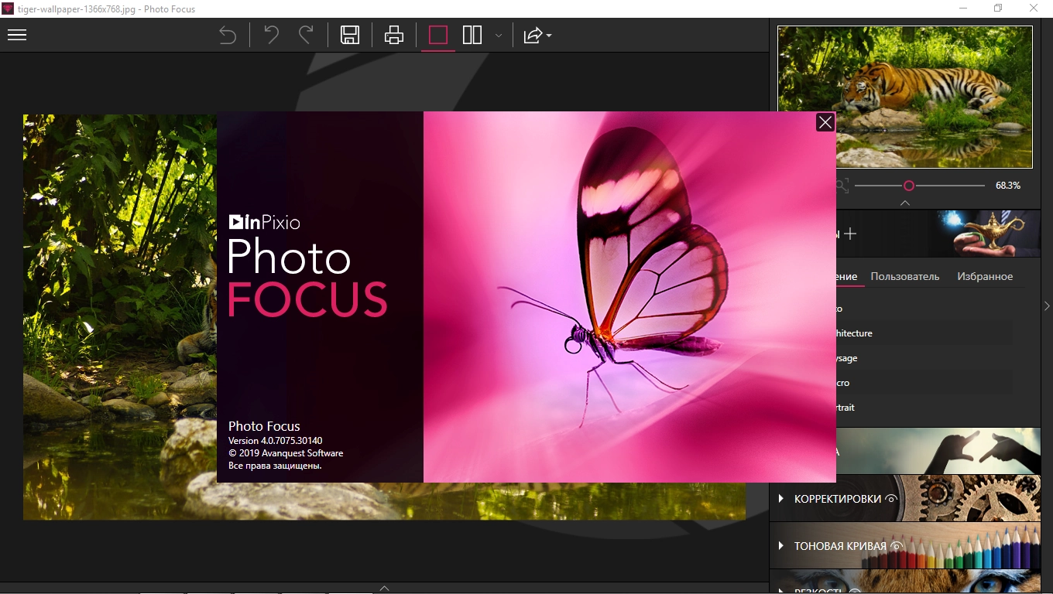Collapse the right side panel arrow
The image size is (1053, 594).
click(x=1047, y=306)
